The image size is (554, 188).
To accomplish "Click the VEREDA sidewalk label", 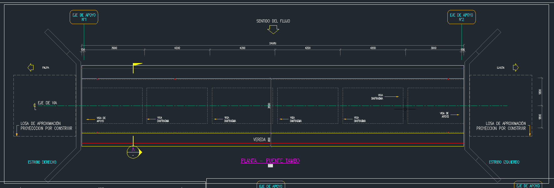I will tap(259, 140).
